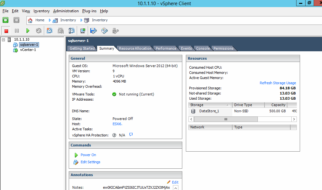The image size is (322, 190).
Task: Click the vSphere HA Protection question icon
Action: 114,135
